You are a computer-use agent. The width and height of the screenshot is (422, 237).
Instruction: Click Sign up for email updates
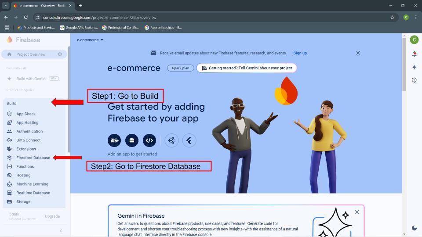(x=300, y=53)
